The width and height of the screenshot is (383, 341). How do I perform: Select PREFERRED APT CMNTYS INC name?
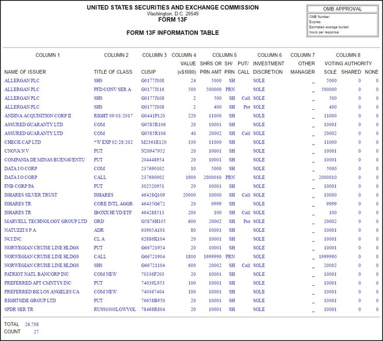click(38, 283)
